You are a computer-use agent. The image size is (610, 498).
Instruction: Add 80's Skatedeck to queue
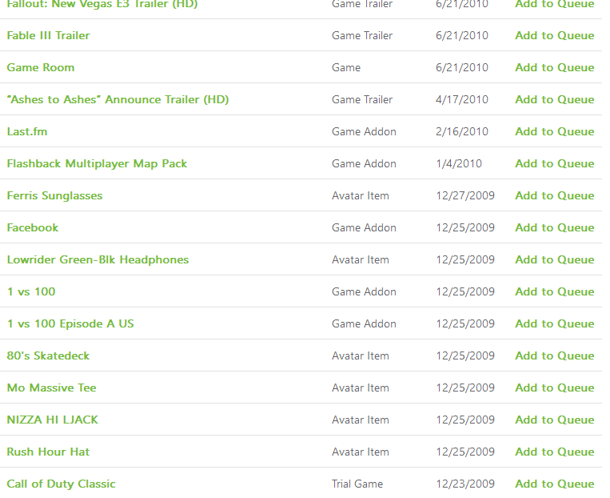pos(555,355)
